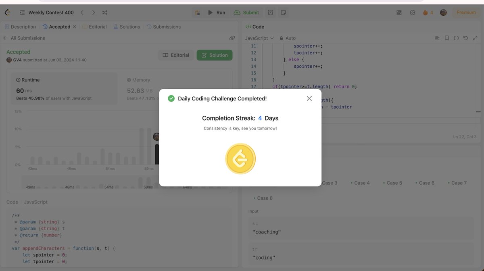Open the layout switcher icon
This screenshot has height=271, width=484.
pos(399,12)
